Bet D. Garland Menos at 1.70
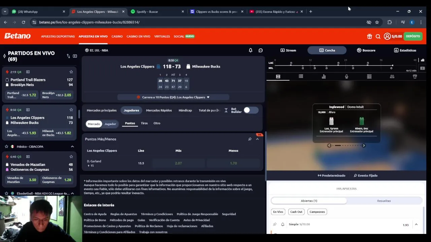Screen dimensions: 431x242 coord(233,163)
